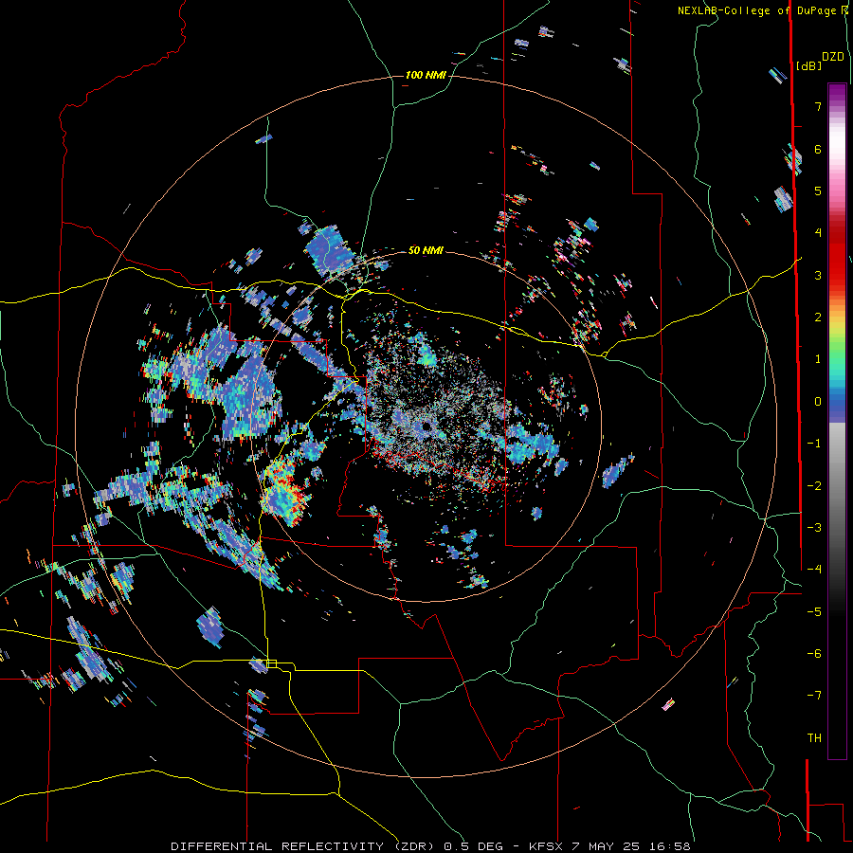The height and width of the screenshot is (853, 853).
Task: Click the dark radar site dot at ring center
Action: pyautogui.click(x=426, y=426)
